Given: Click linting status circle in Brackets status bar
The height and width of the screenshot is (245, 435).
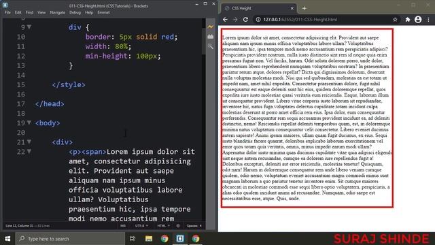Looking at the screenshot, I should click(178, 226).
